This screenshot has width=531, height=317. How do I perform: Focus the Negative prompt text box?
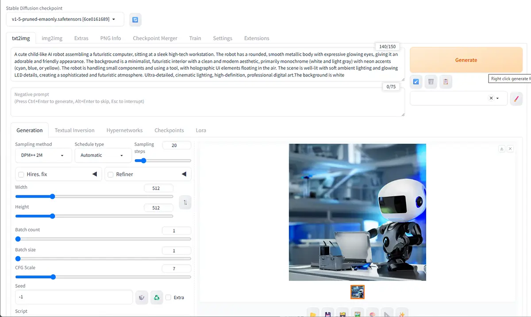[x=208, y=102]
